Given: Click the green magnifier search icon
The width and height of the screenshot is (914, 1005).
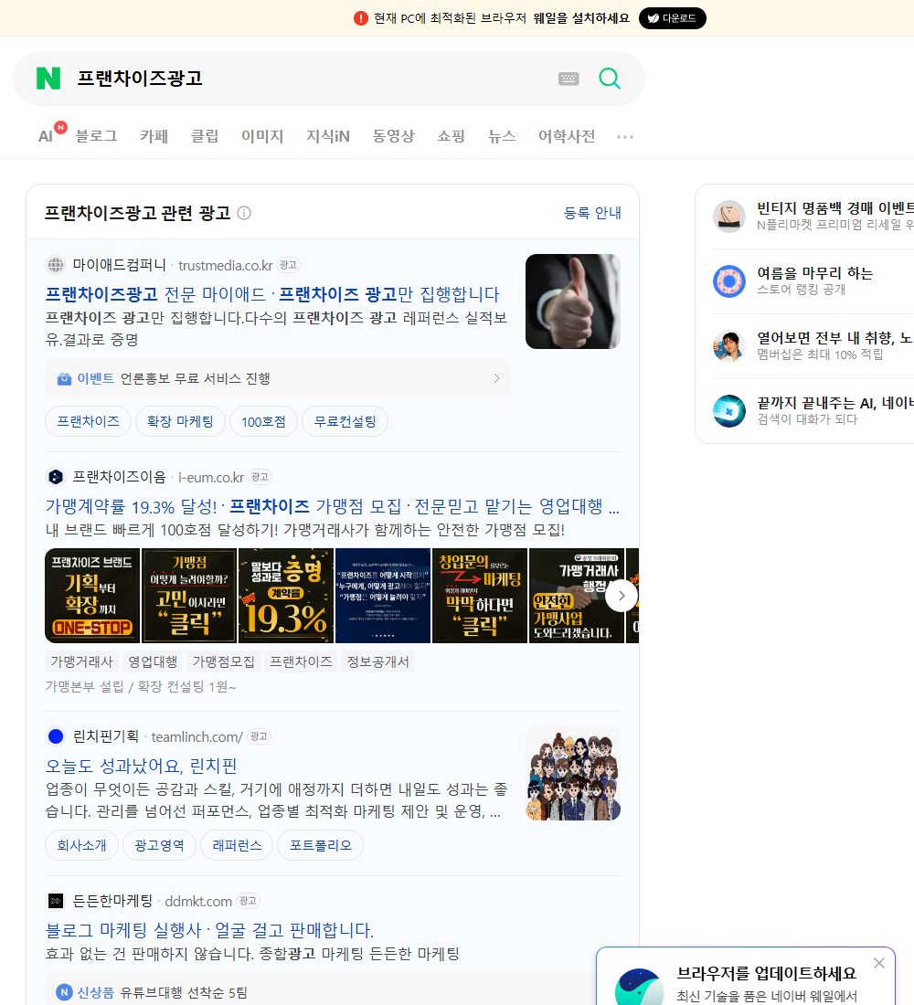Looking at the screenshot, I should click(x=610, y=79).
